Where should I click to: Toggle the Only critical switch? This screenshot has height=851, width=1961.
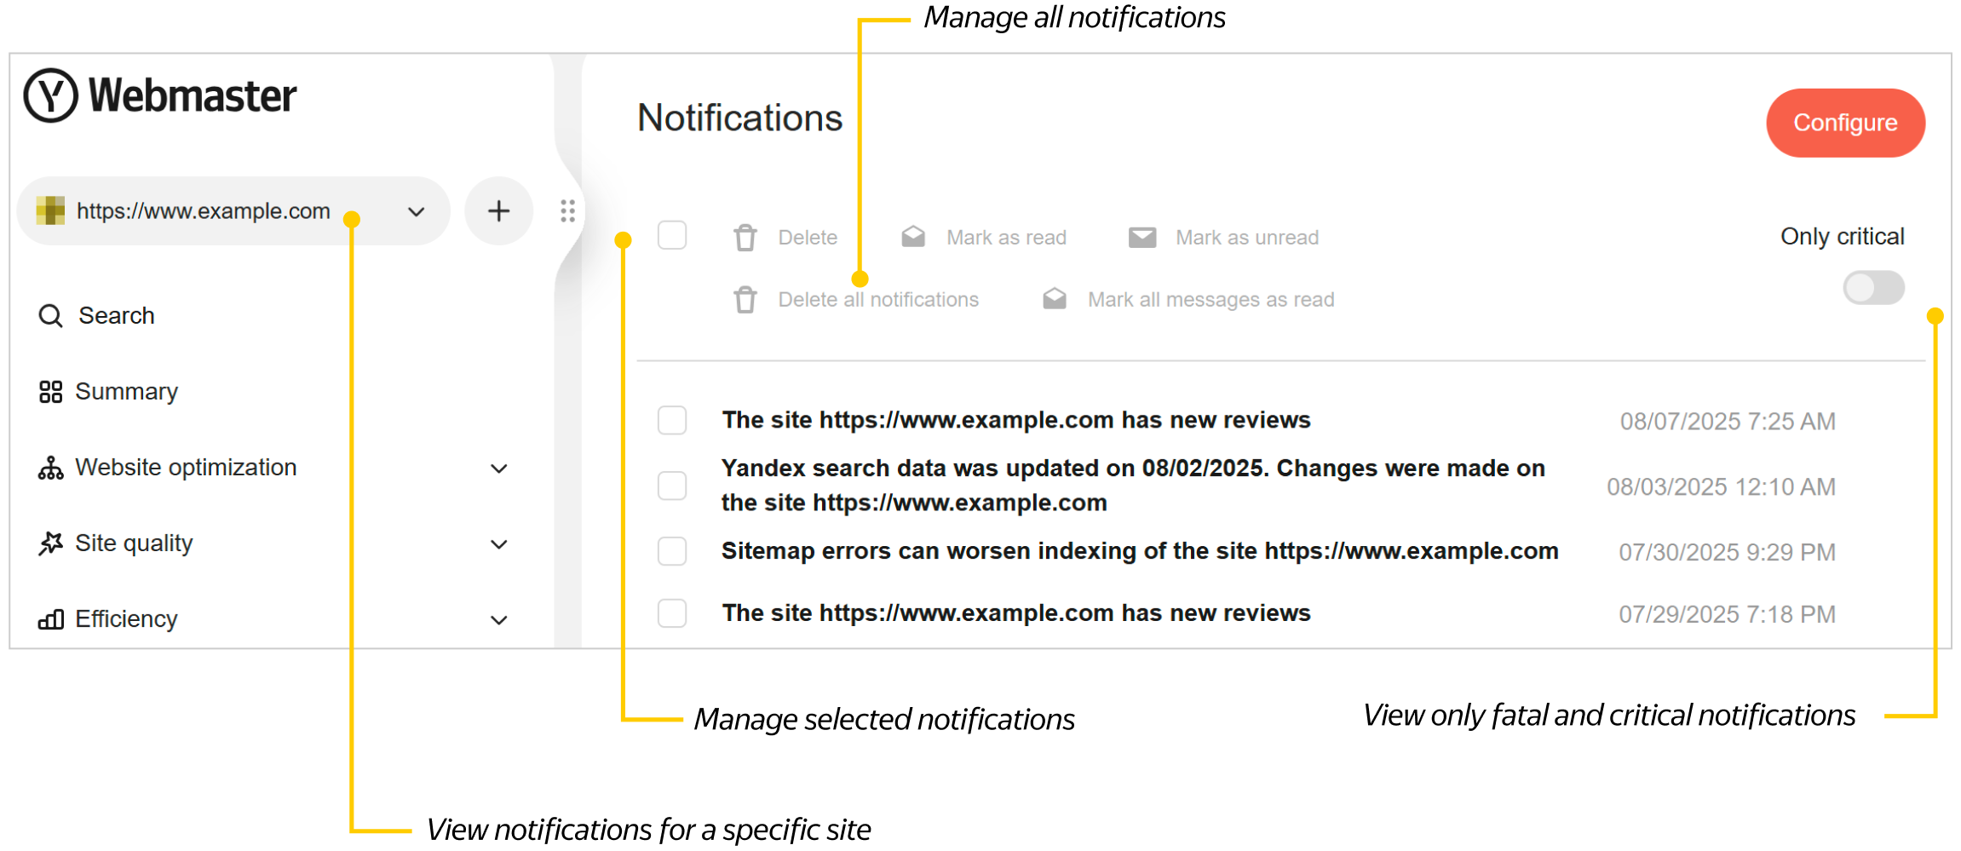click(1872, 288)
